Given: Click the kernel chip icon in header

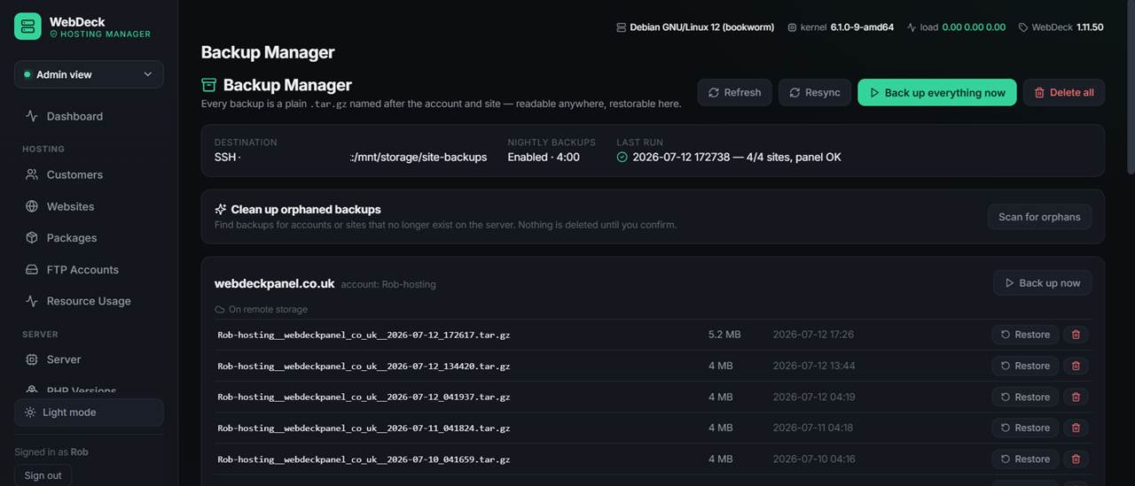Looking at the screenshot, I should click(x=792, y=27).
